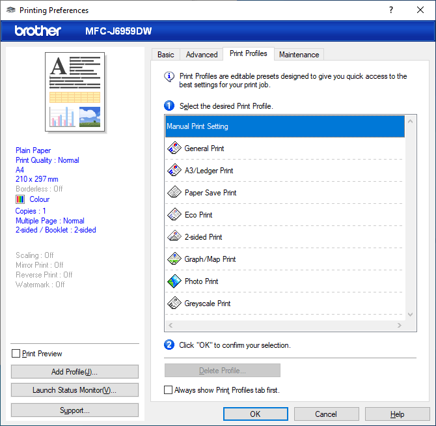Enable the Print Preview checkbox
436x426 pixels.
coord(16,354)
